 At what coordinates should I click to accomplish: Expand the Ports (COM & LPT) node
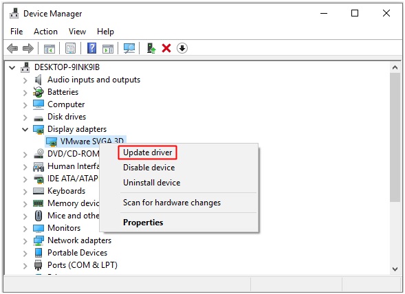pyautogui.click(x=25, y=266)
